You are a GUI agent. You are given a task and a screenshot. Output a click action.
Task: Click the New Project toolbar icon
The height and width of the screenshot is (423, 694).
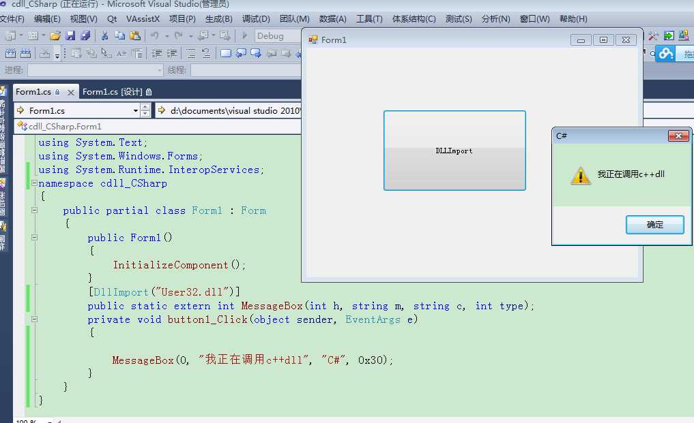10,36
